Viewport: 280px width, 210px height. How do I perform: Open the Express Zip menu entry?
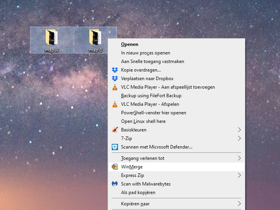click(176, 175)
